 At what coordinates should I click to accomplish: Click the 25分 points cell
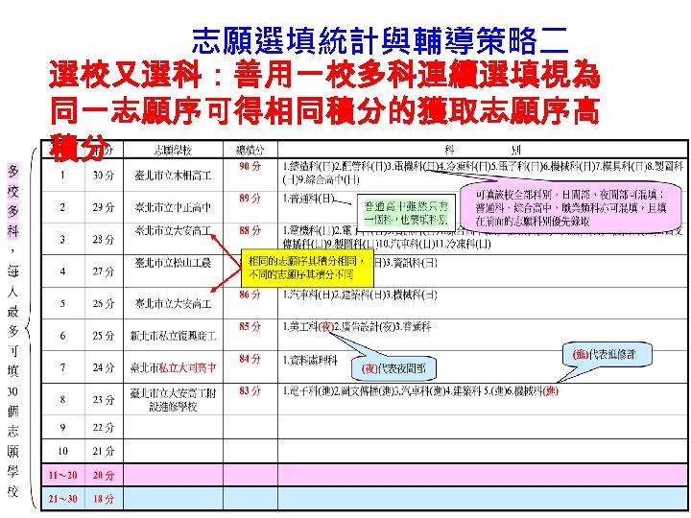104,336
